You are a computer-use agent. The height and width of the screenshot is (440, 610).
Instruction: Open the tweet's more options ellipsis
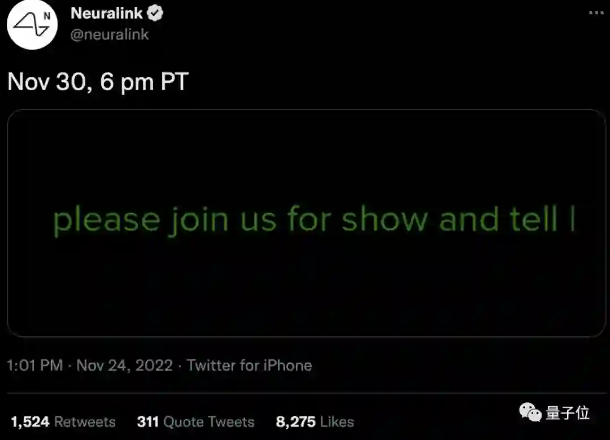(596, 13)
